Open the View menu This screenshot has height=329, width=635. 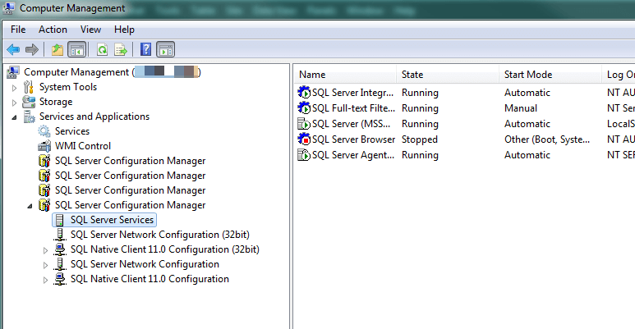(x=90, y=30)
